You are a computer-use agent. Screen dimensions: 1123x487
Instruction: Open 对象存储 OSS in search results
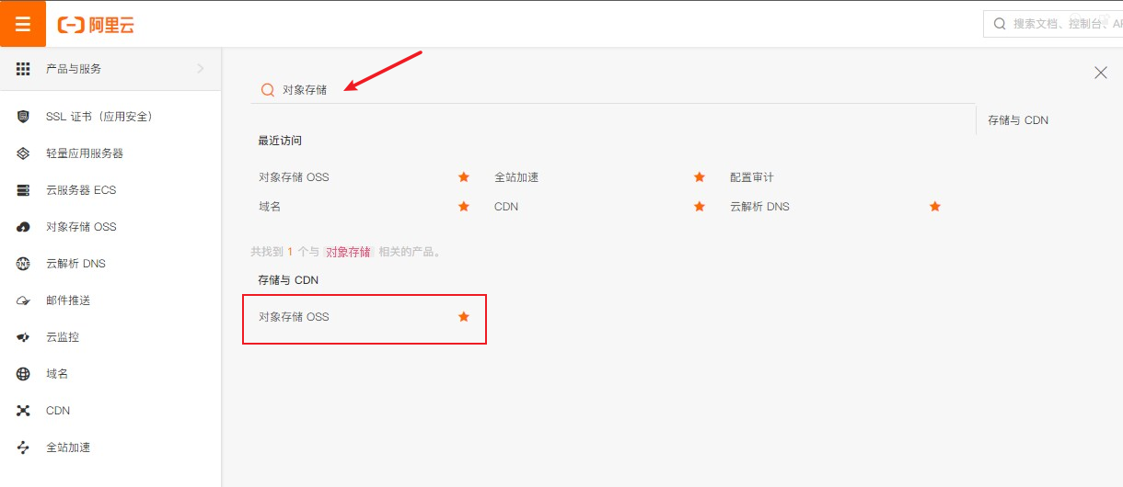point(294,317)
